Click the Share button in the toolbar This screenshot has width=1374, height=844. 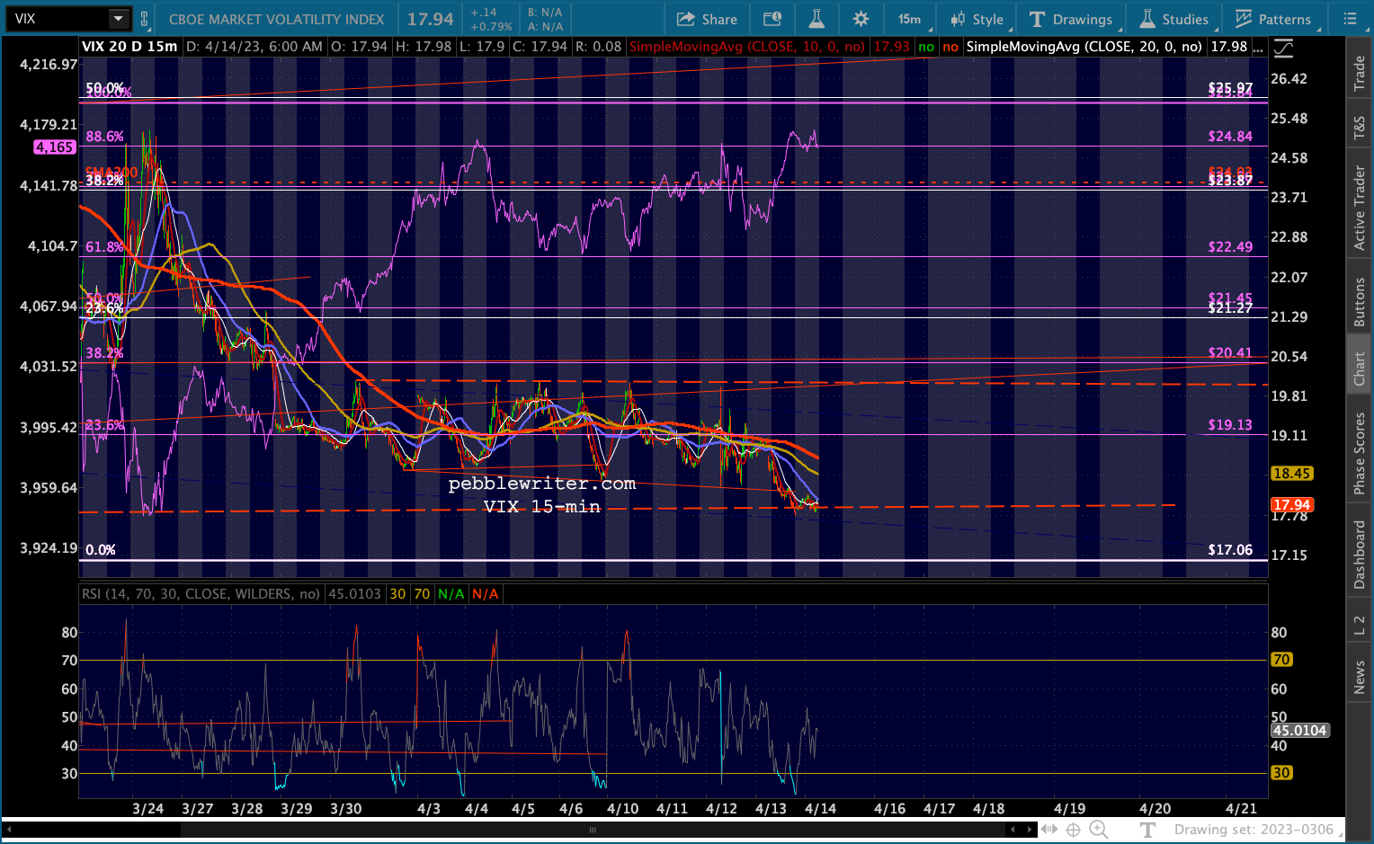707,19
